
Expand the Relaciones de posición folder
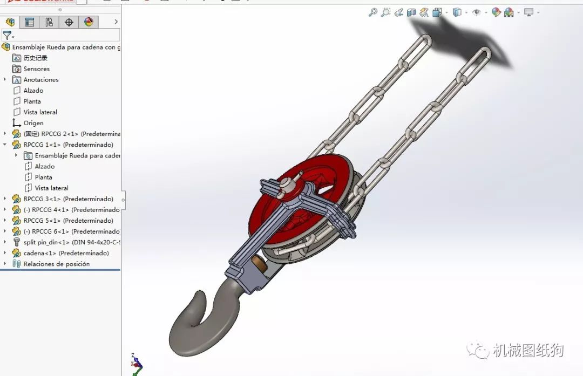point(5,263)
